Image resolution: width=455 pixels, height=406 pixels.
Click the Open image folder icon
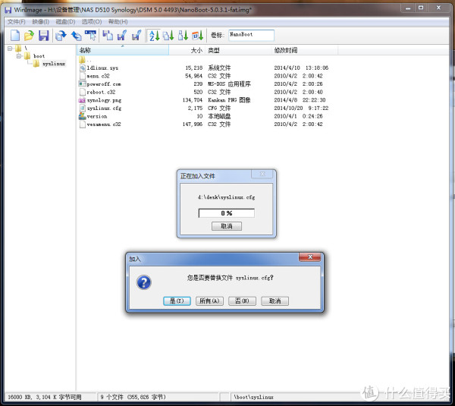point(28,36)
